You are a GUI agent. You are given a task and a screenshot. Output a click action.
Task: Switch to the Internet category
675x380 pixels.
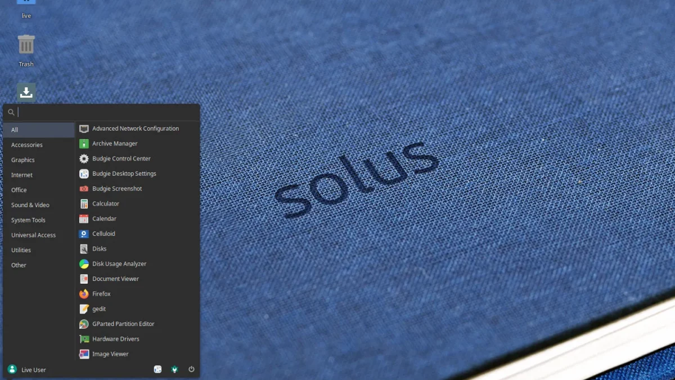(39, 175)
